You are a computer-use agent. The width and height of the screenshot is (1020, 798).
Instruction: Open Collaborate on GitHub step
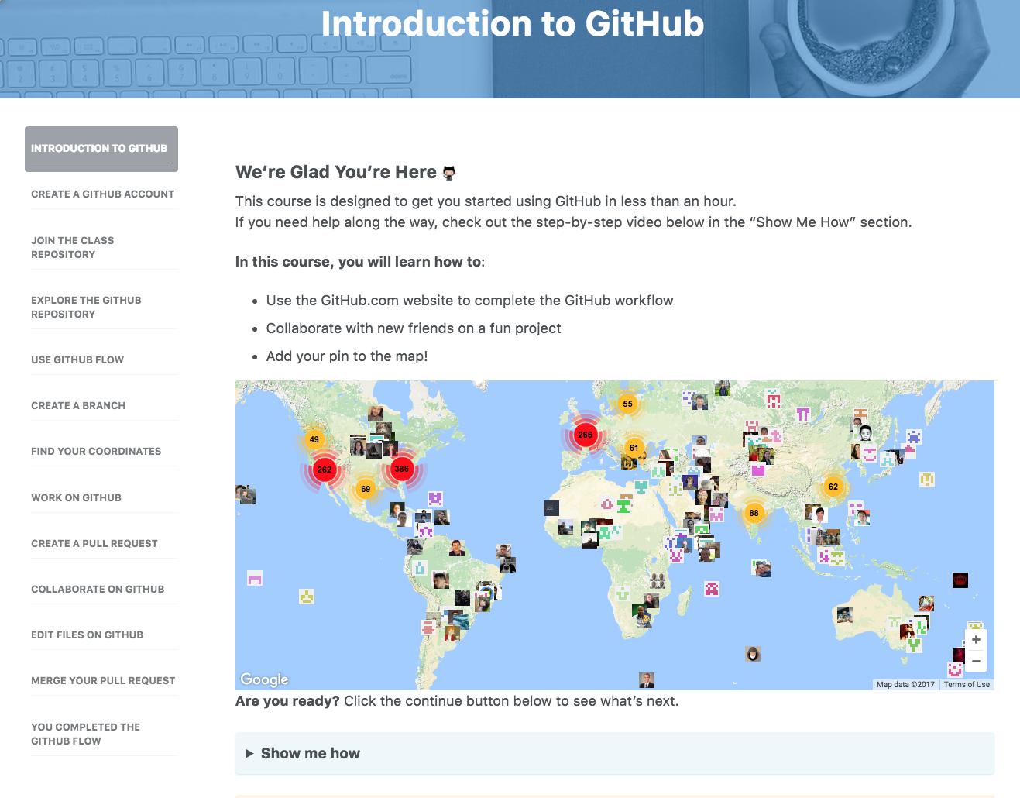(x=98, y=589)
